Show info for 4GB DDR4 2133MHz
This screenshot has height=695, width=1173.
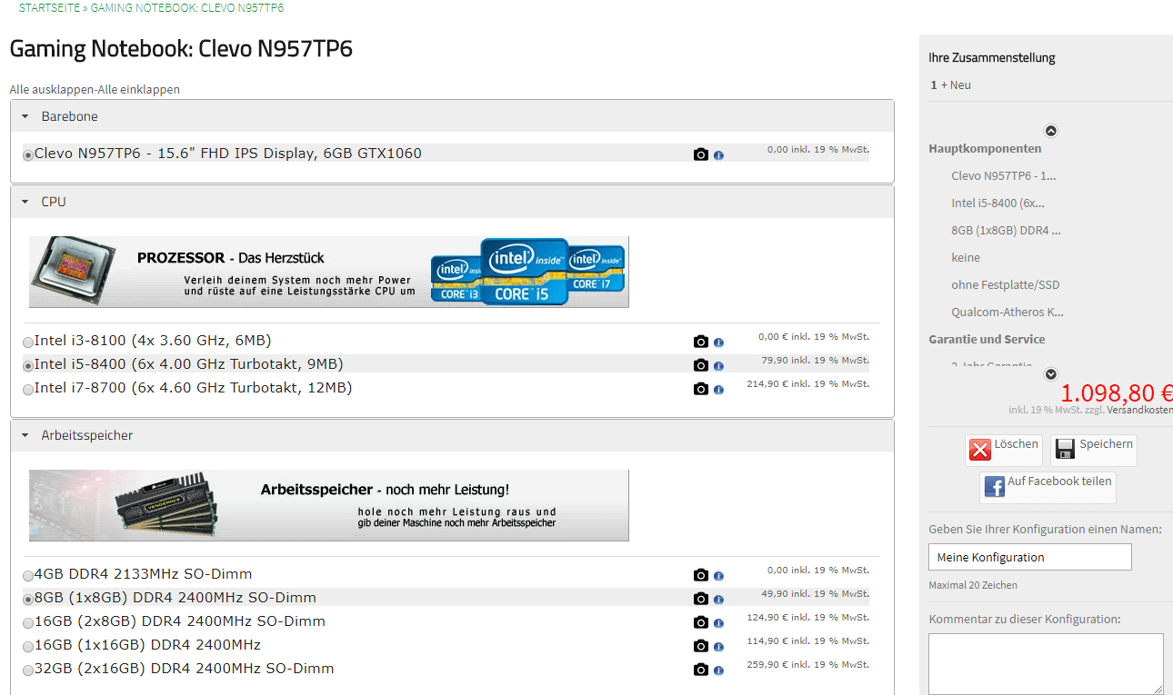click(718, 576)
